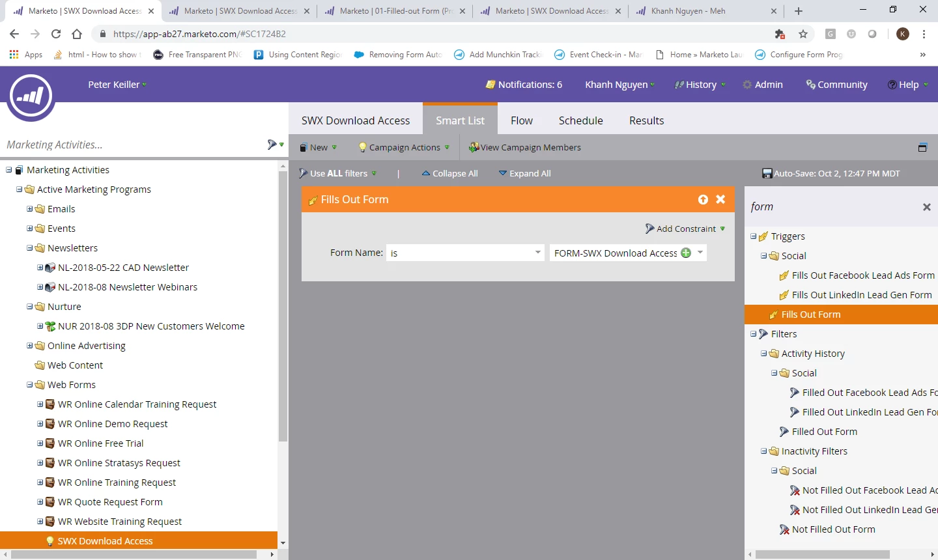
Task: Click Expand All
Action: tap(524, 173)
